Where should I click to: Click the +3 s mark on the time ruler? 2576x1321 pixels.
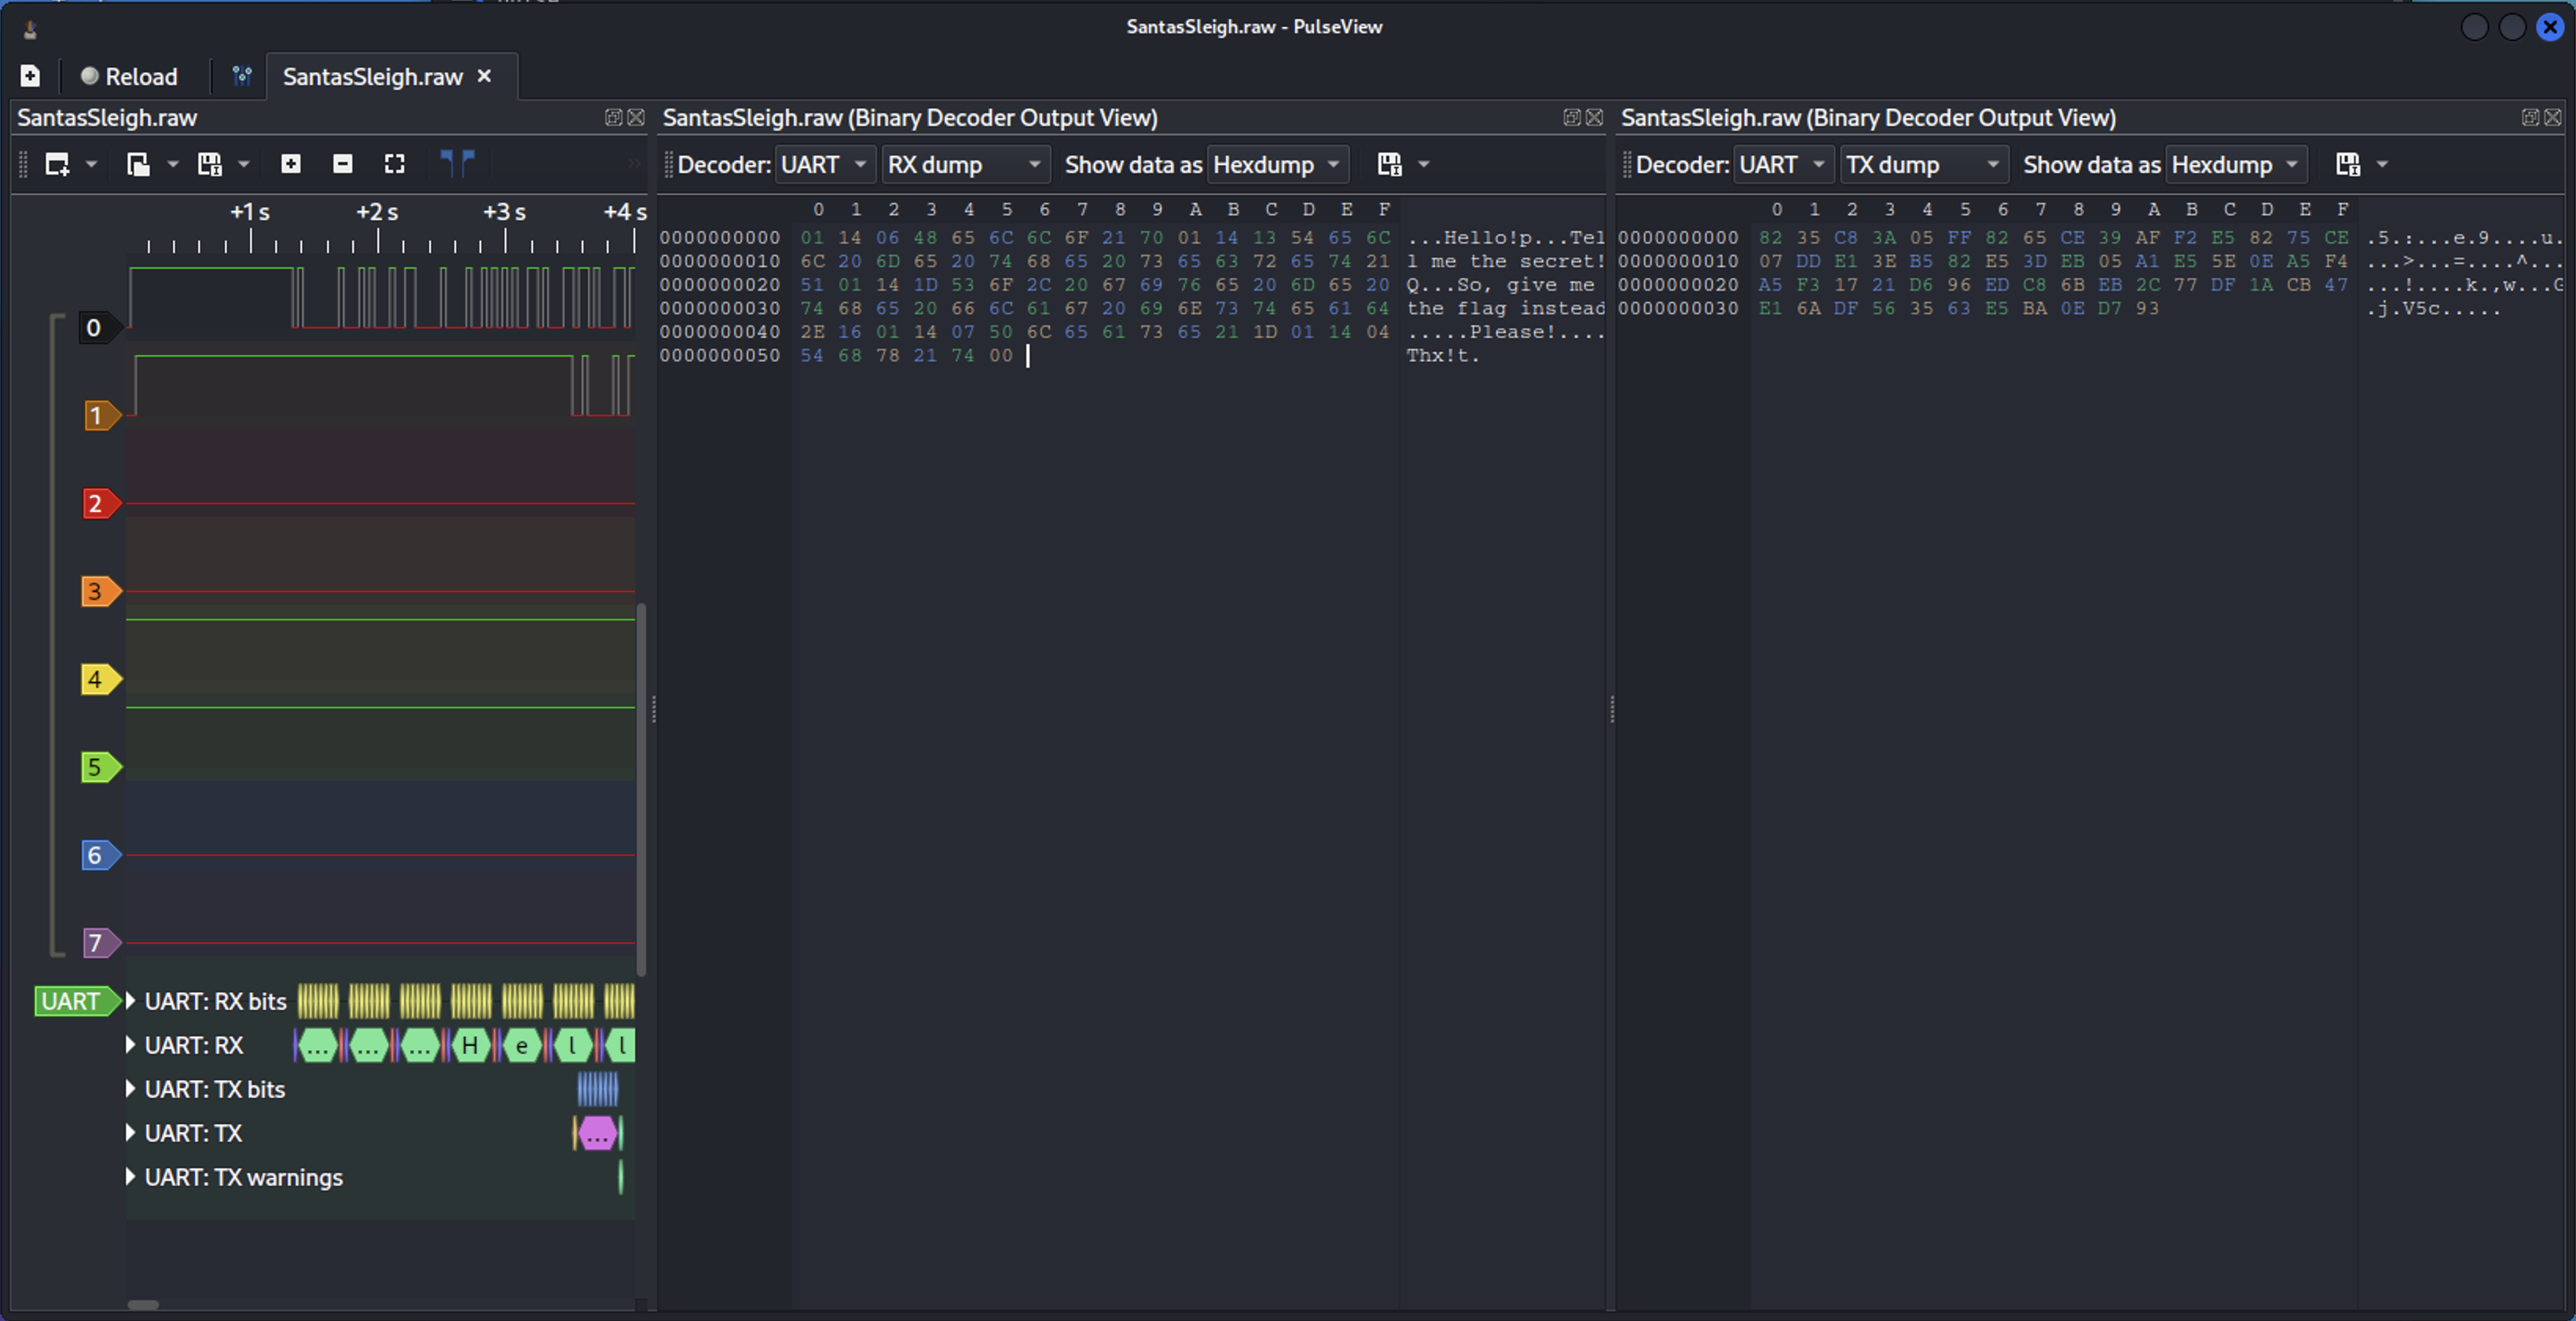point(504,212)
